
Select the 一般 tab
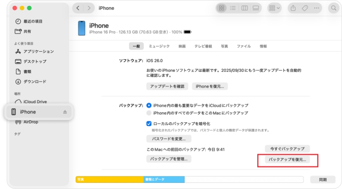coord(136,46)
